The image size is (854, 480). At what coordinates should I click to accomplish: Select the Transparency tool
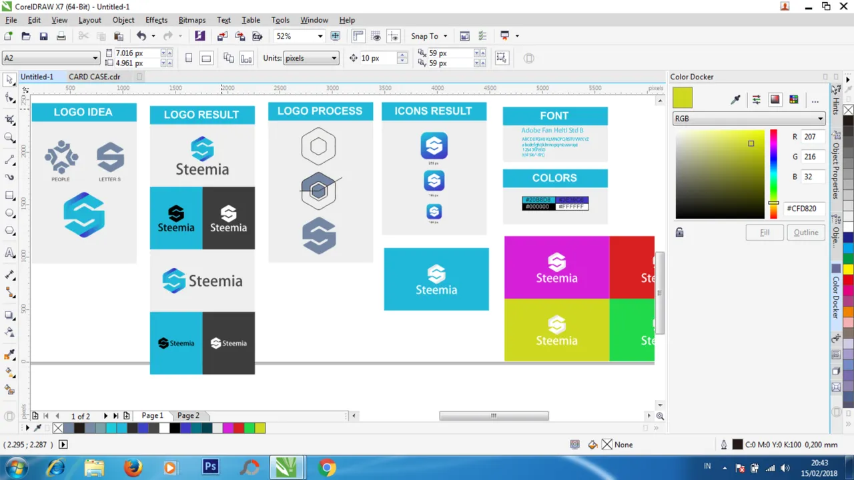tap(9, 332)
